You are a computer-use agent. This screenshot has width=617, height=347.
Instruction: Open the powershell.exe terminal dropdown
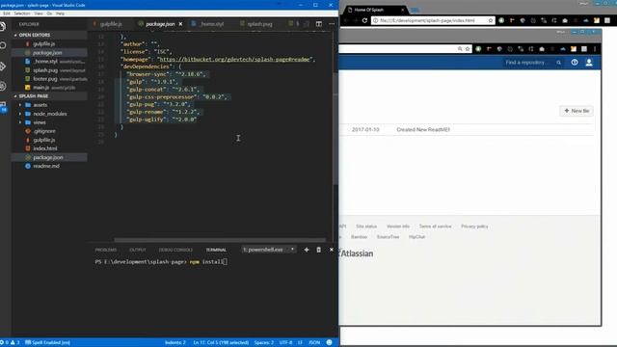269,250
